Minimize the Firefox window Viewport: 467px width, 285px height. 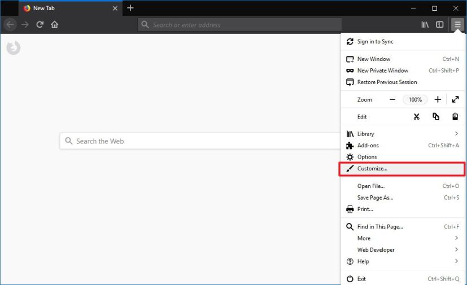413,8
